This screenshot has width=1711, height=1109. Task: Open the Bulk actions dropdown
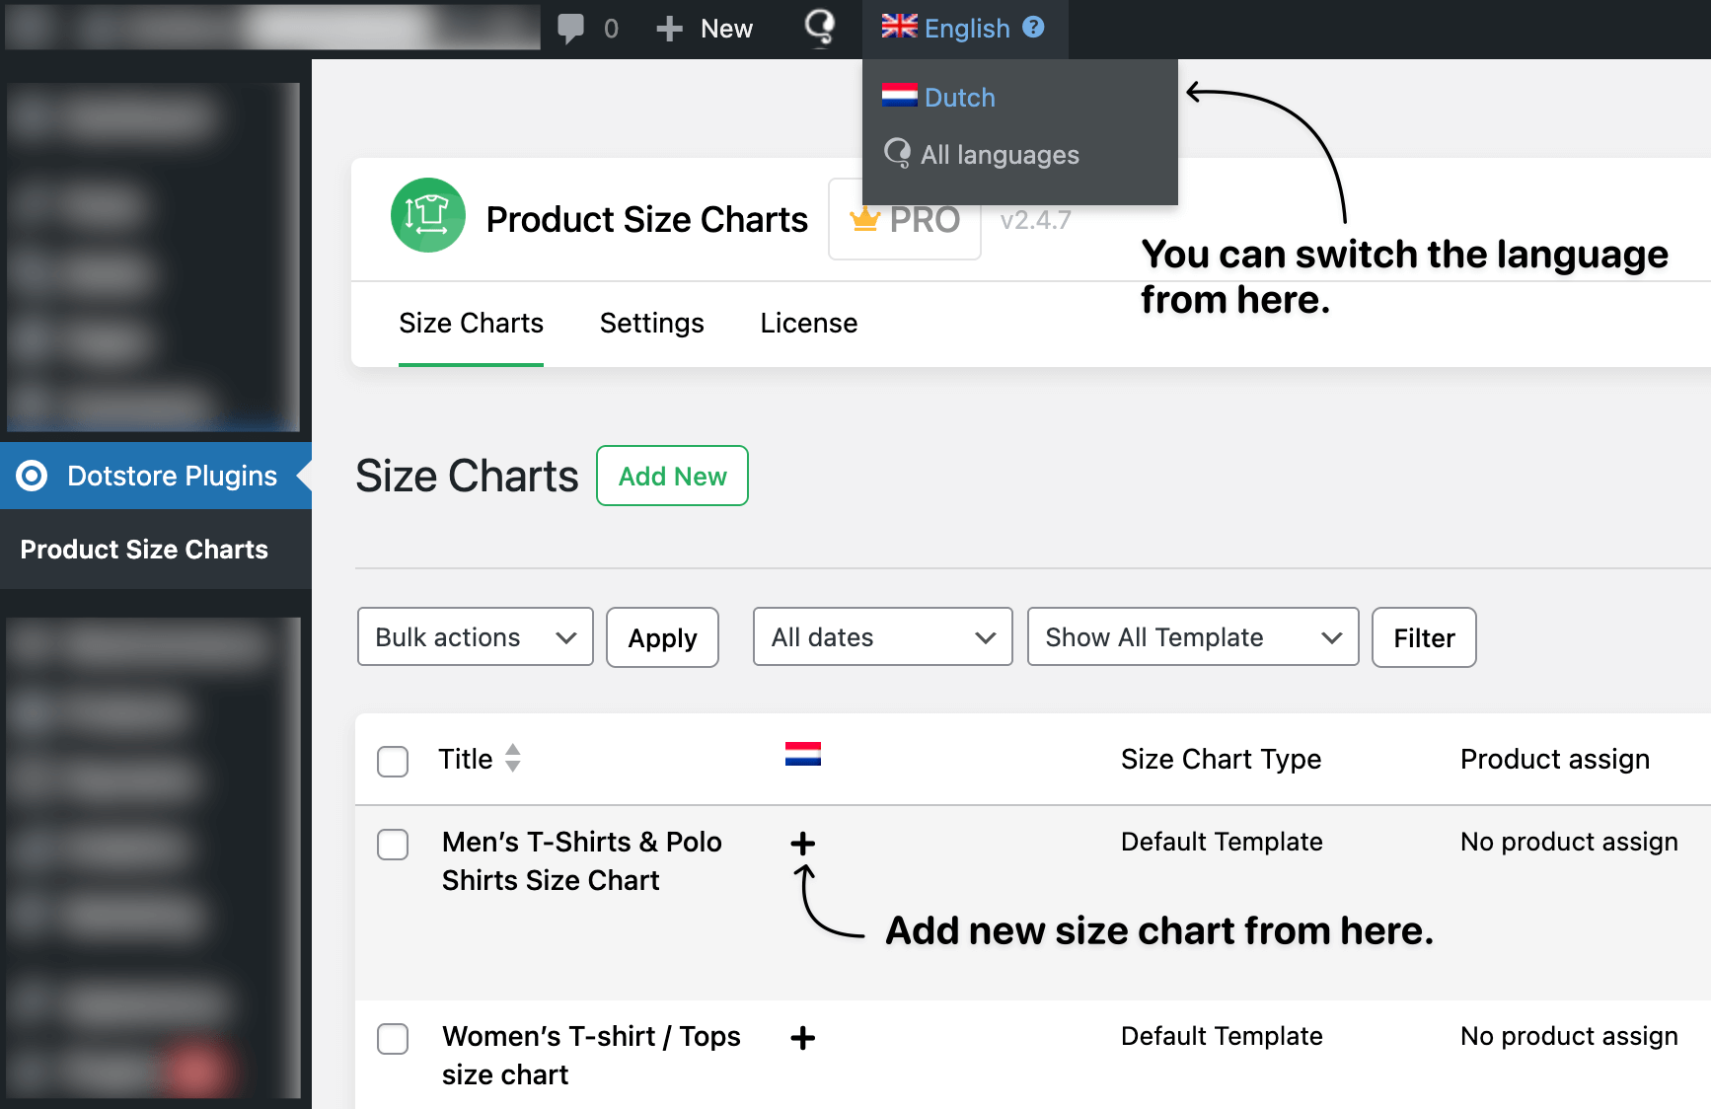475,636
